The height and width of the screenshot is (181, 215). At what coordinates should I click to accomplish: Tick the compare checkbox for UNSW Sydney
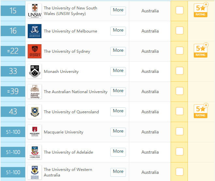179,10
